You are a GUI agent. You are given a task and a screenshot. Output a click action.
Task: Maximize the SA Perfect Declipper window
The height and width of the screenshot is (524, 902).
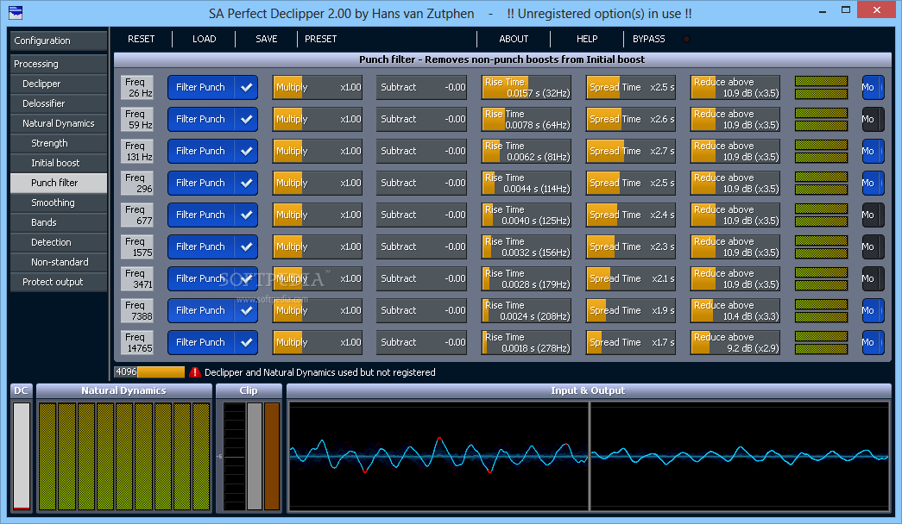coord(846,10)
